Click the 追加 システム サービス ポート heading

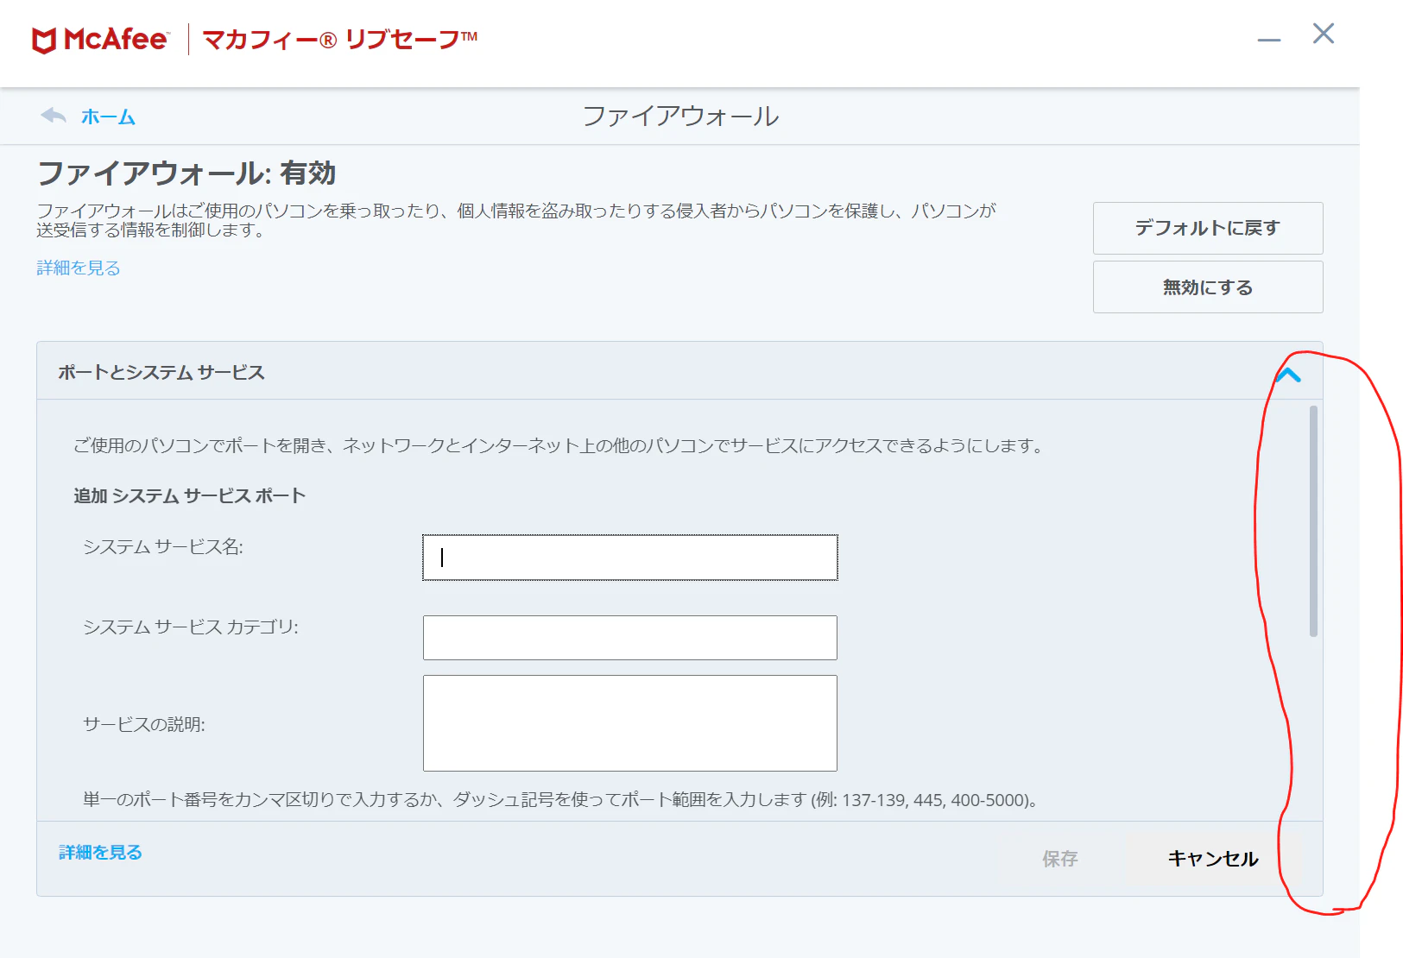(190, 495)
